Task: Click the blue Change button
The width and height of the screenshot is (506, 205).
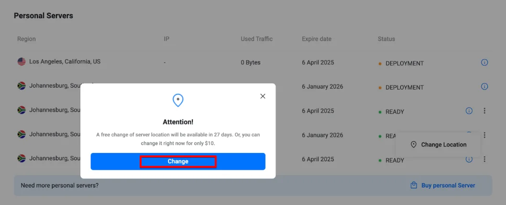Action: click(x=178, y=162)
